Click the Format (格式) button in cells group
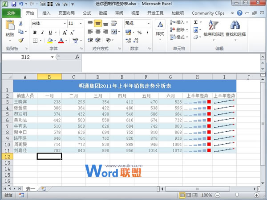267x200 pixels. pyautogui.click(x=180, y=37)
